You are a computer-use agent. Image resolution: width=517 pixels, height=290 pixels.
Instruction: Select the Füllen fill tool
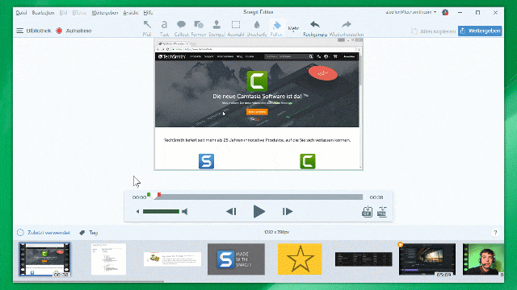tap(276, 27)
